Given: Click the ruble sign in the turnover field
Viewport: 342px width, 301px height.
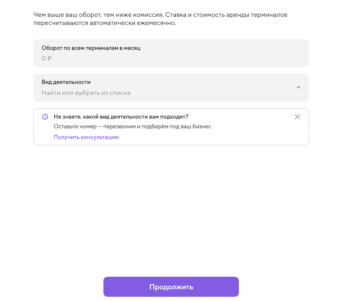Looking at the screenshot, I should (x=50, y=58).
